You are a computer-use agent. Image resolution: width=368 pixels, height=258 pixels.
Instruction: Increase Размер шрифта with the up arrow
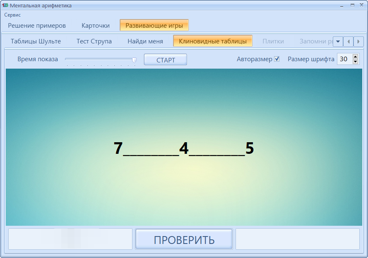tap(355, 57)
